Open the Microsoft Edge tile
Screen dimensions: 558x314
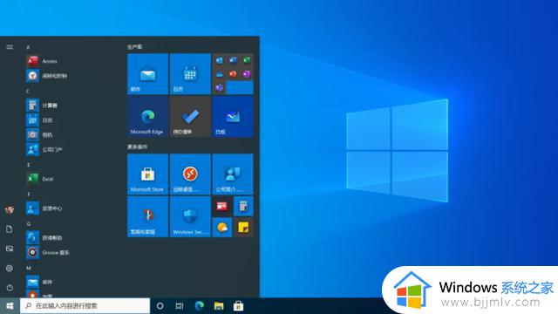coord(147,116)
